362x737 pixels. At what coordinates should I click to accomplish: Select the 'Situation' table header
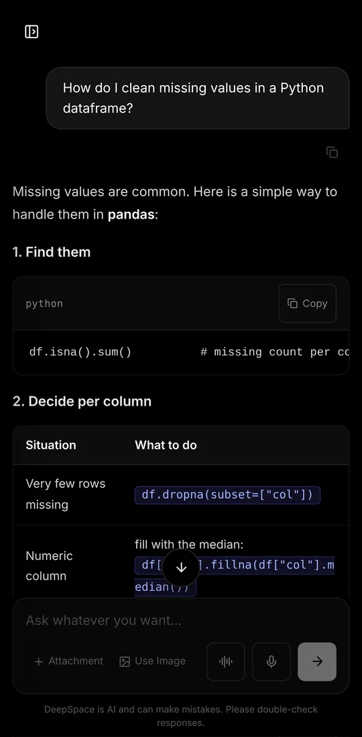pyautogui.click(x=51, y=445)
